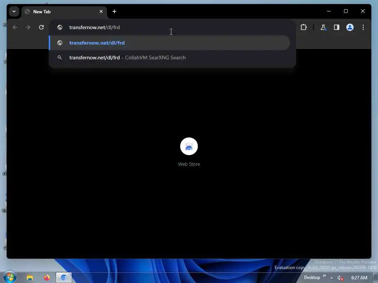The width and height of the screenshot is (378, 283).
Task: Expand the Desktop toolbar chevron
Action: [x=324, y=276]
